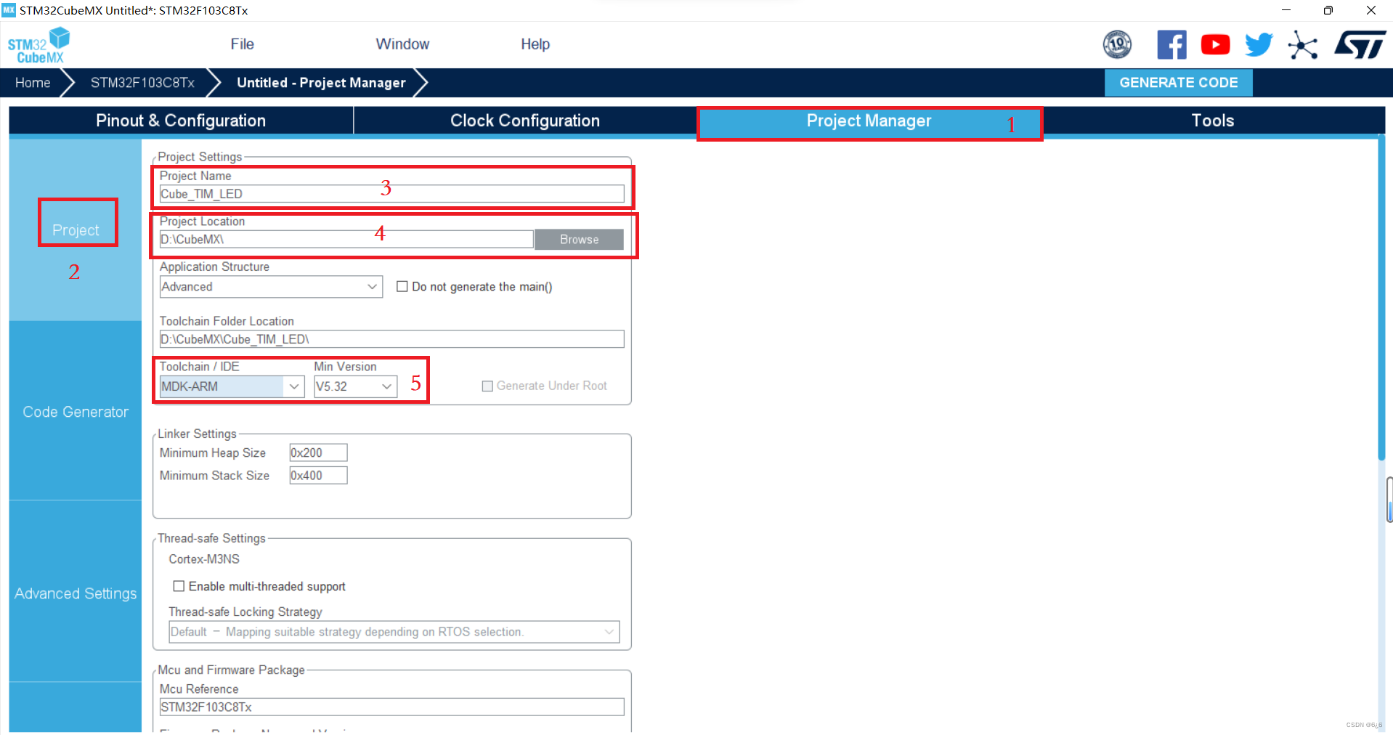Open Thread-safe Locking Strategy dropdown
1393x735 pixels.
tap(394, 632)
